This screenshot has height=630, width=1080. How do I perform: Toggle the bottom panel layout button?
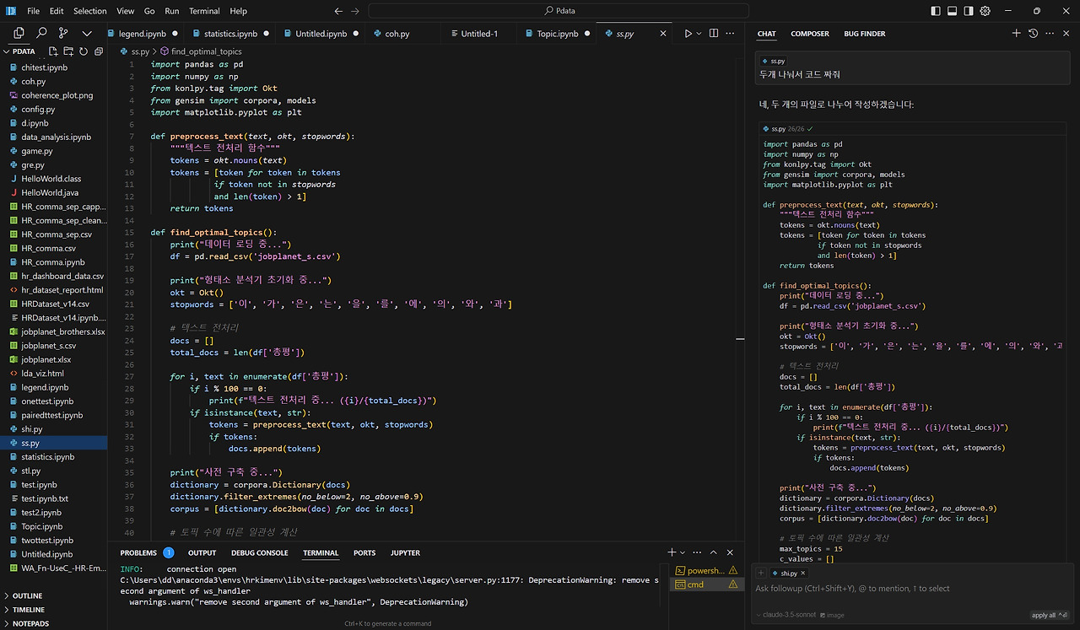click(x=952, y=11)
